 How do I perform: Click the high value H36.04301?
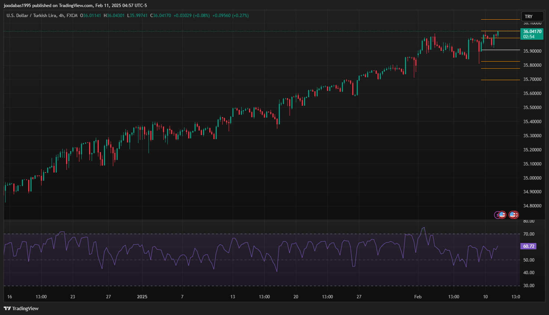[114, 16]
